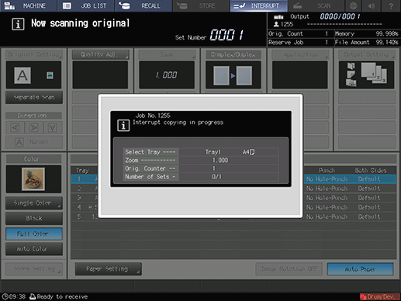
Task: Select Full Color mode
Action: point(34,234)
